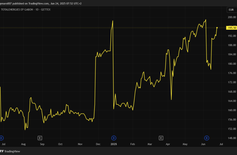Click the 164.00 price axis label
This screenshot has width=237, height=155.
[232, 101]
